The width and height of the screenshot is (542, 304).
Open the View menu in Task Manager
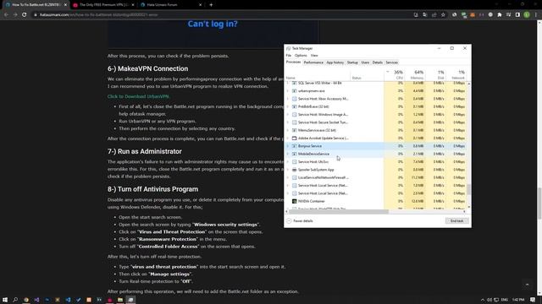click(x=314, y=56)
